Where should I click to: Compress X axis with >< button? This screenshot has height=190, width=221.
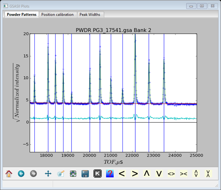point(183,174)
